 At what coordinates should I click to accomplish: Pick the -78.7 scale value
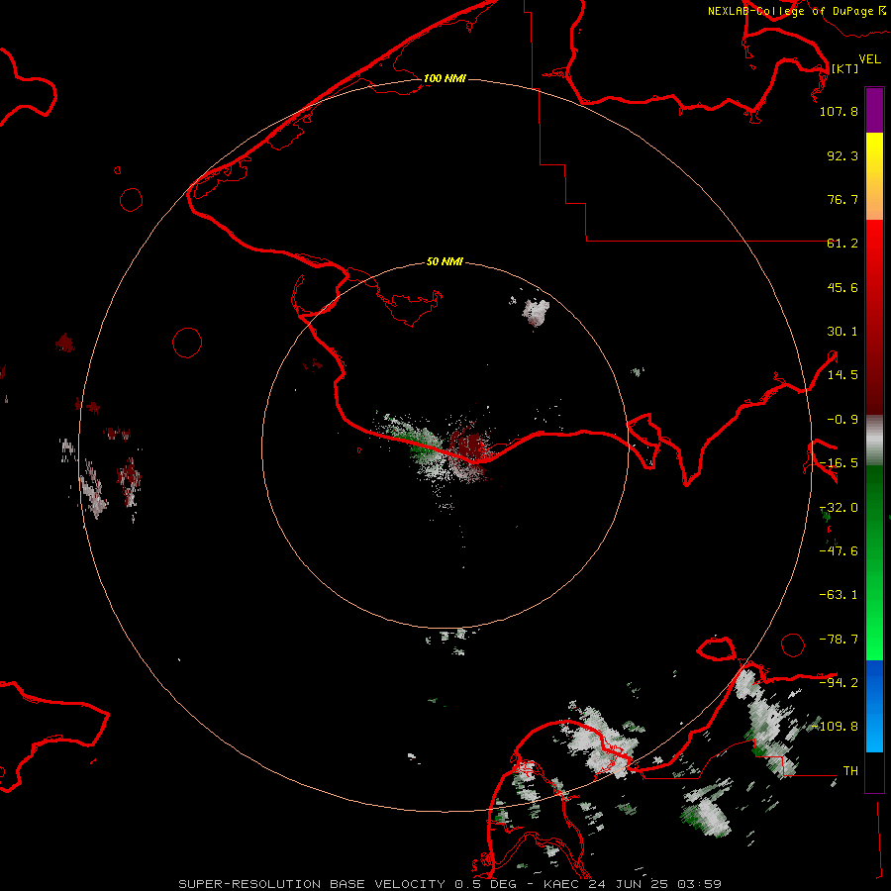(839, 640)
